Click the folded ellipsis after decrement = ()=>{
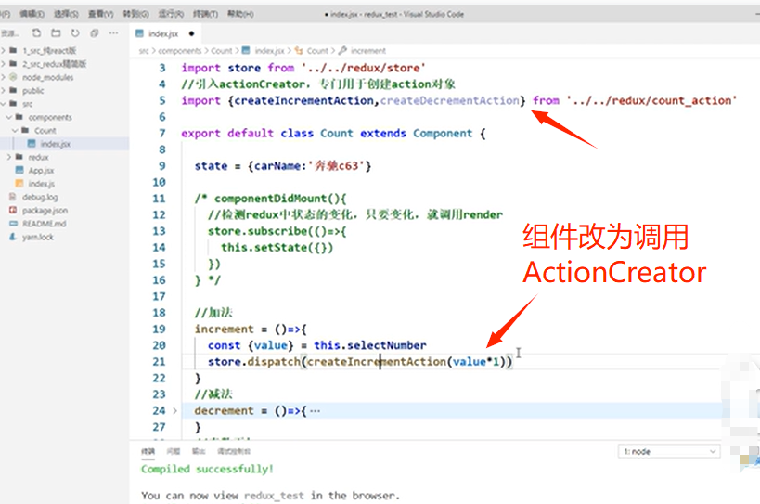The image size is (760, 504). click(316, 411)
